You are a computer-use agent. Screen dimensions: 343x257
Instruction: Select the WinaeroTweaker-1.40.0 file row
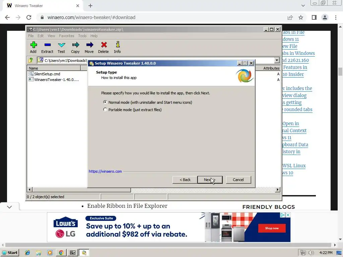pyautogui.click(x=54, y=80)
